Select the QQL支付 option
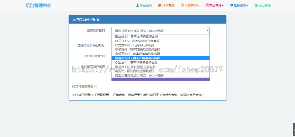 point(161,63)
